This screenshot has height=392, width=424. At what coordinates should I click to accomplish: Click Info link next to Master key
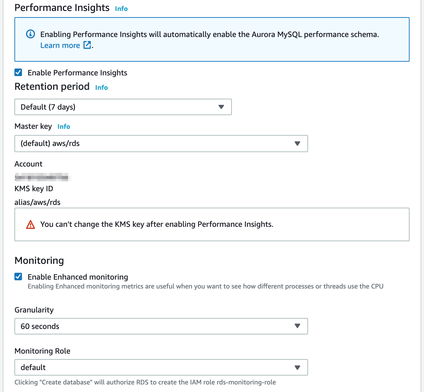64,126
